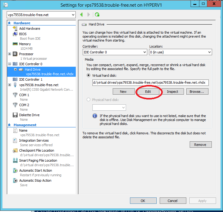
Task: Click the Name item icon
Action: click(15, 130)
